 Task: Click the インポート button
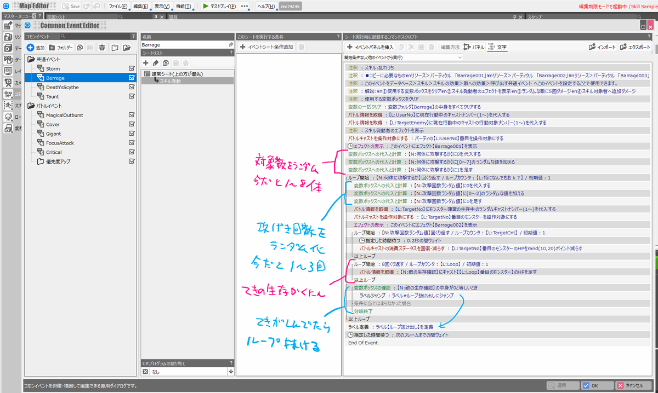(602, 47)
